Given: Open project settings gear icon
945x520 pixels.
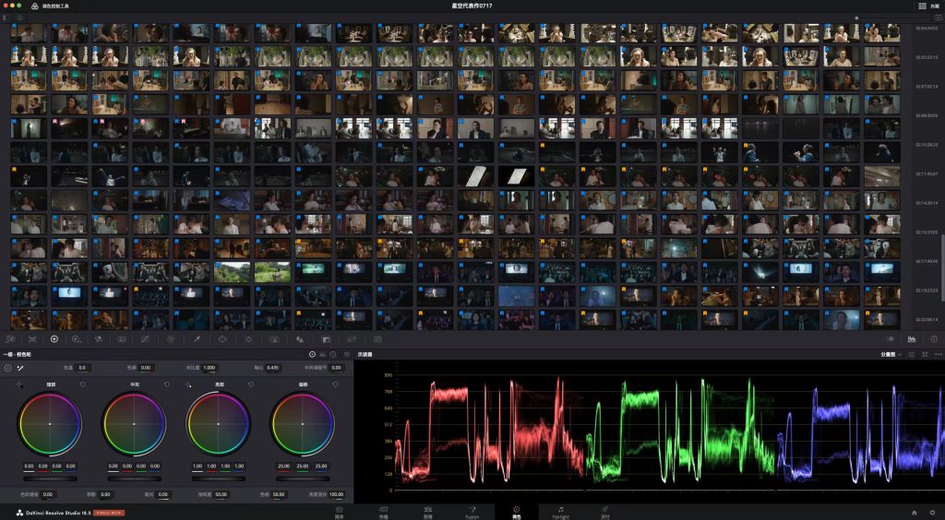Looking at the screenshot, I should point(933,512).
